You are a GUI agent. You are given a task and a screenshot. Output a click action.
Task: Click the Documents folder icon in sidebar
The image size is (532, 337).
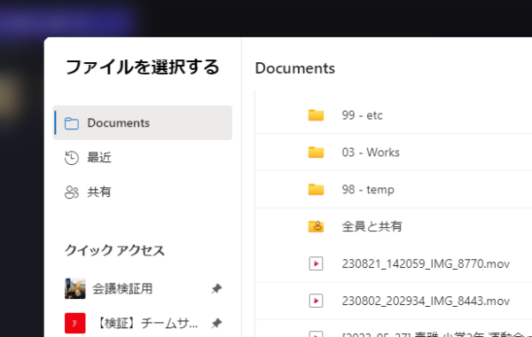(x=72, y=123)
